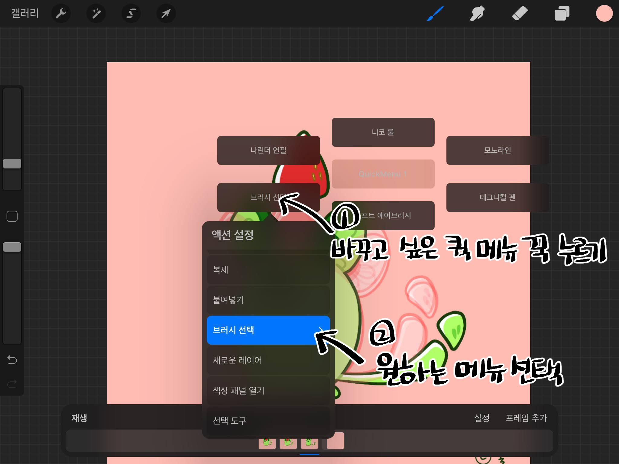Image resolution: width=619 pixels, height=464 pixels.
Task: Pick the Eraser tool
Action: pyautogui.click(x=520, y=13)
